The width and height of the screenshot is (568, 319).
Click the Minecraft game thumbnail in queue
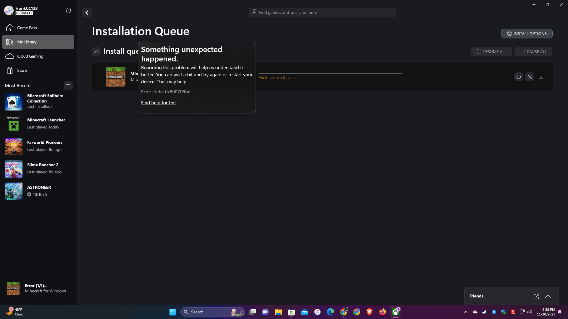coord(116,77)
